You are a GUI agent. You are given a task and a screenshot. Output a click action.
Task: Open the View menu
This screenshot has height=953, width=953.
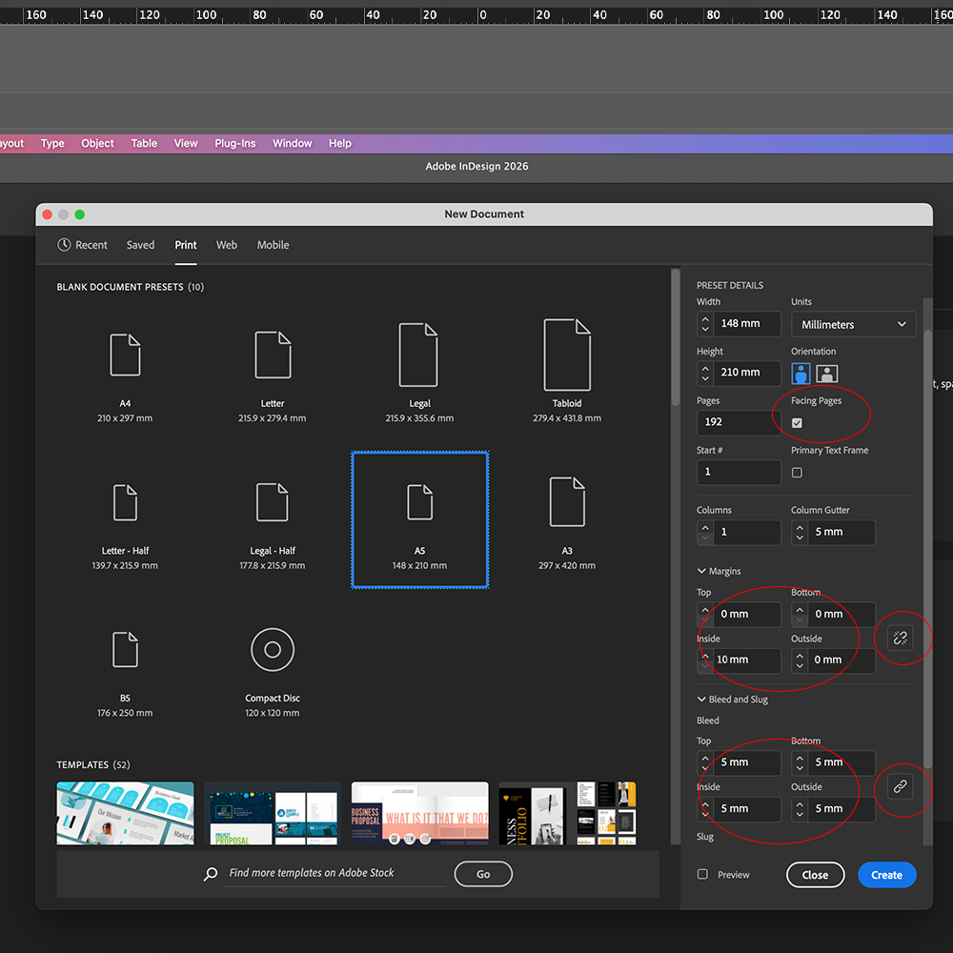[186, 144]
